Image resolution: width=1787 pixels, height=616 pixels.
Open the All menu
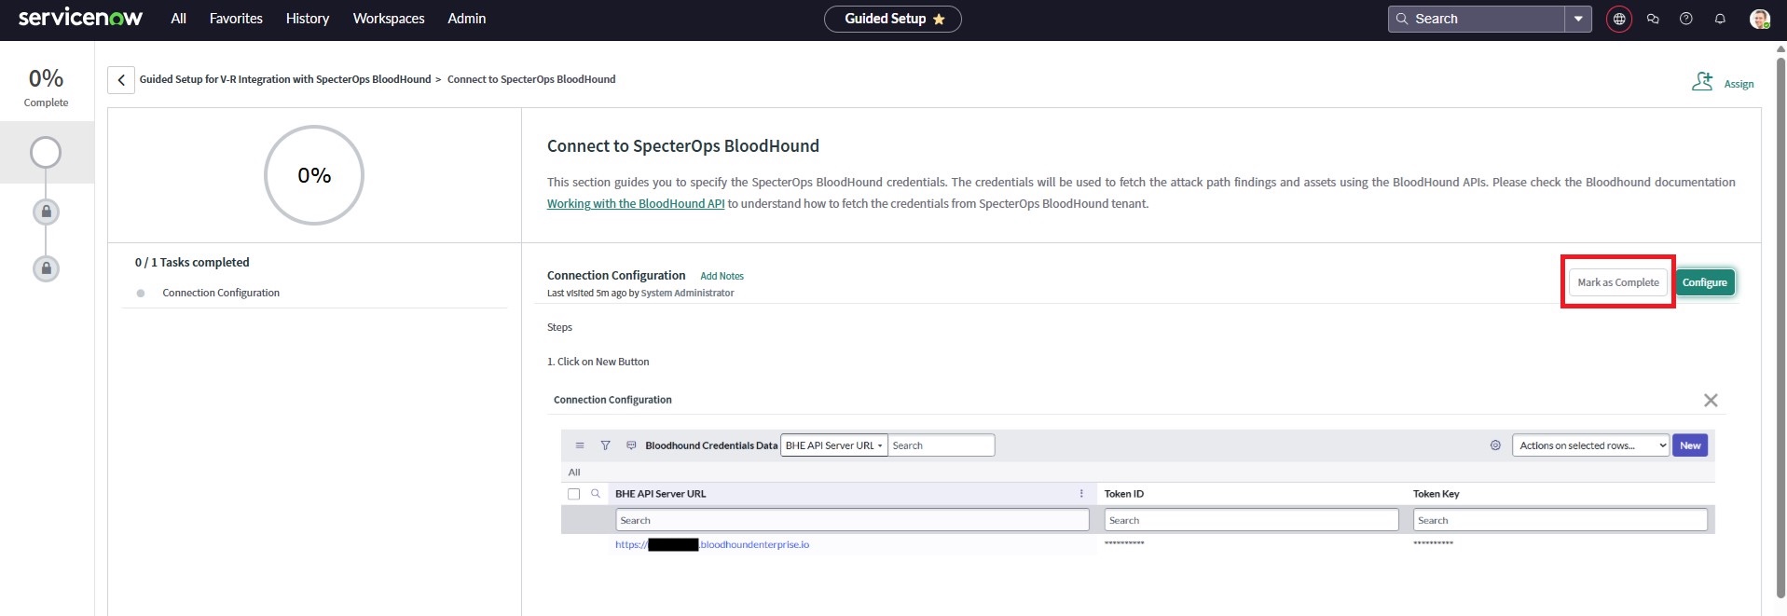tap(178, 19)
